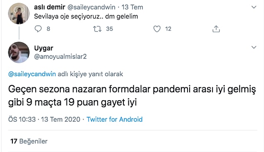Viewport: 264px width, 152px height.
Task: Retweet aslı demir's tweet
Action: (x=97, y=29)
